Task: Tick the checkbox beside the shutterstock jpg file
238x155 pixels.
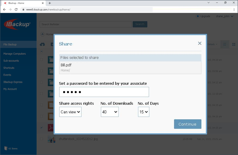Action: [41, 139]
